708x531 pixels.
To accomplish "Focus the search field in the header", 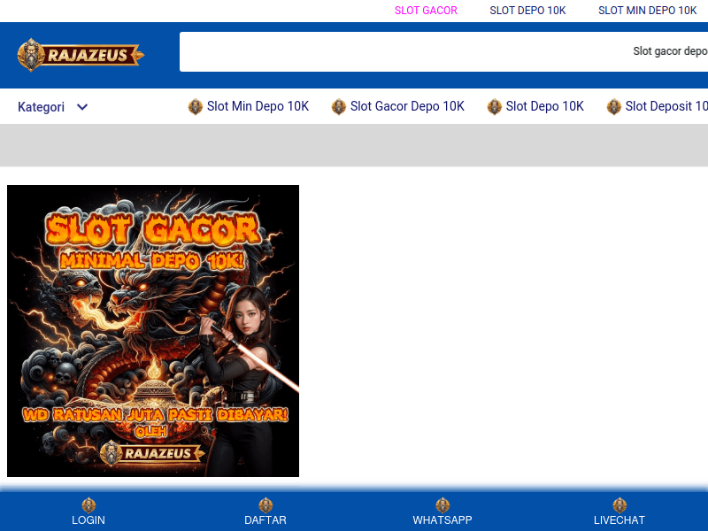I will click(x=398, y=51).
